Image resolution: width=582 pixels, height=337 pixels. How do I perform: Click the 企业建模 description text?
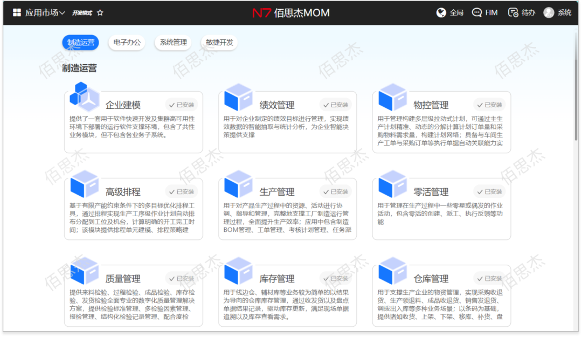(132, 127)
